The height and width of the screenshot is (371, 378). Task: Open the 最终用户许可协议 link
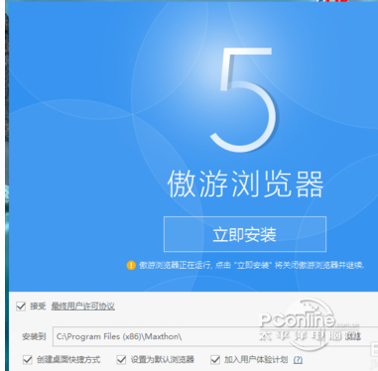[x=82, y=307]
